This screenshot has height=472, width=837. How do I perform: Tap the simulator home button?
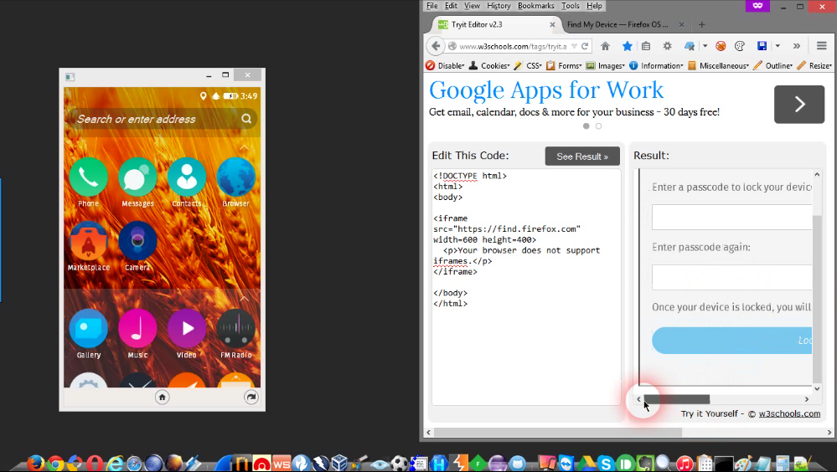click(163, 397)
